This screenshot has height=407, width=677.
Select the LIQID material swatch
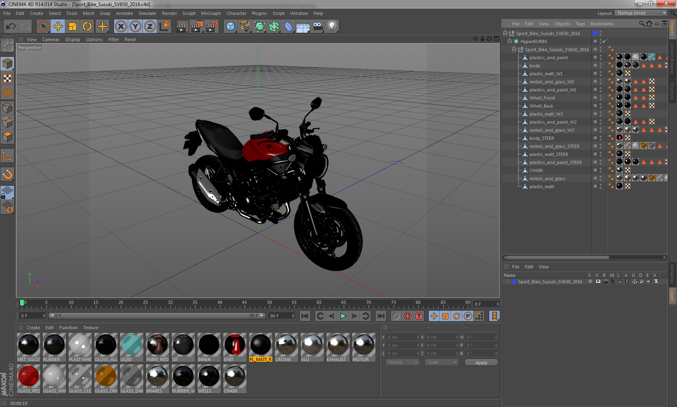pos(132,347)
